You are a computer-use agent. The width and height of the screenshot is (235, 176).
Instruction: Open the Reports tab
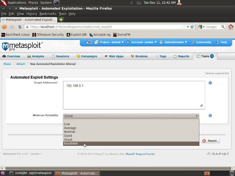click(x=181, y=56)
